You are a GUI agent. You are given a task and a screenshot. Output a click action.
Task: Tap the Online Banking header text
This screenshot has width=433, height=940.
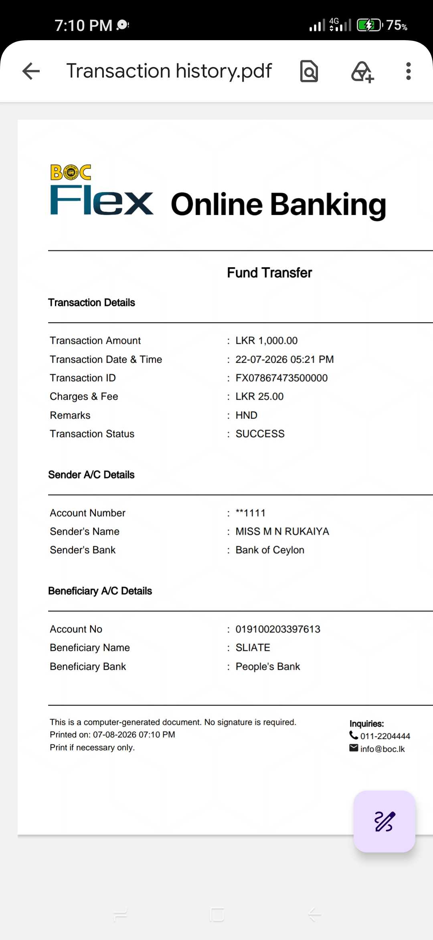[x=278, y=204]
